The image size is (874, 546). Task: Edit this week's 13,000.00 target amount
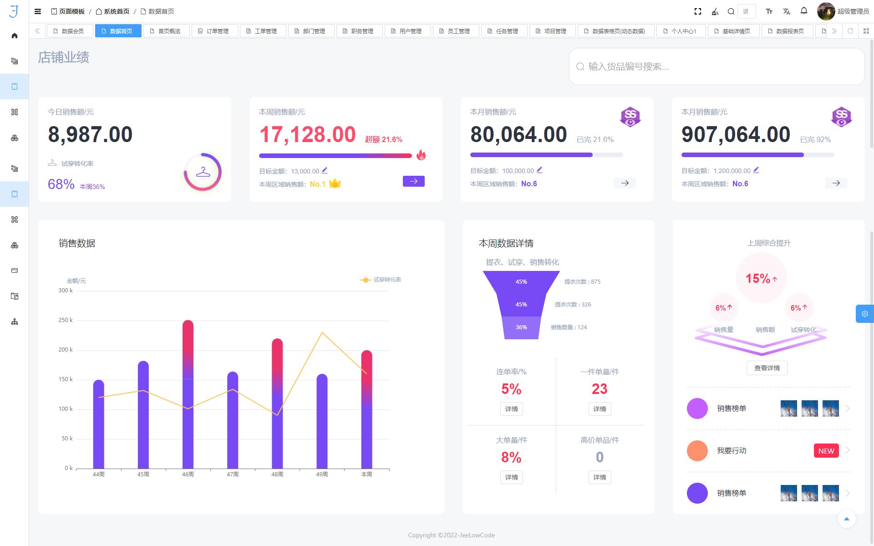[x=325, y=170]
